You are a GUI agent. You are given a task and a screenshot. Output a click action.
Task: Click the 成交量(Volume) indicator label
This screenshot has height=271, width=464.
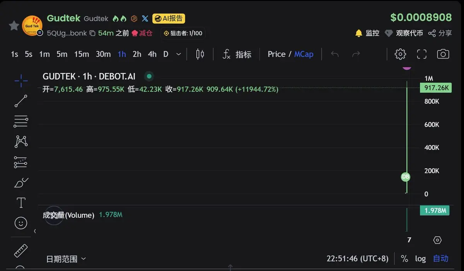68,215
